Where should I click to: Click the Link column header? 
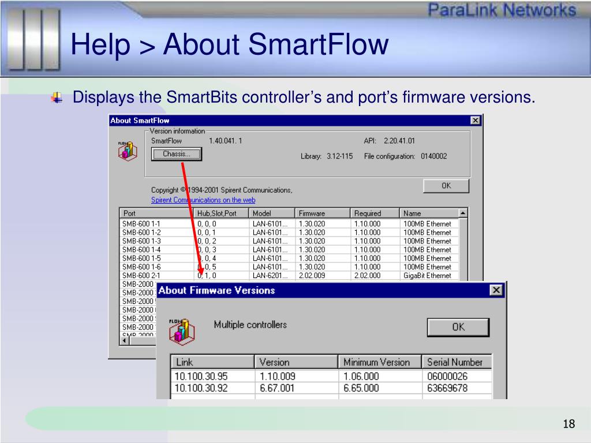click(x=212, y=362)
